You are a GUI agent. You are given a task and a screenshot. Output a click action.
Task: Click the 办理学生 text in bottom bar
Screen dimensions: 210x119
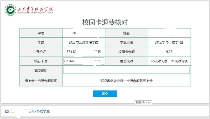pyautogui.click(x=43, y=111)
